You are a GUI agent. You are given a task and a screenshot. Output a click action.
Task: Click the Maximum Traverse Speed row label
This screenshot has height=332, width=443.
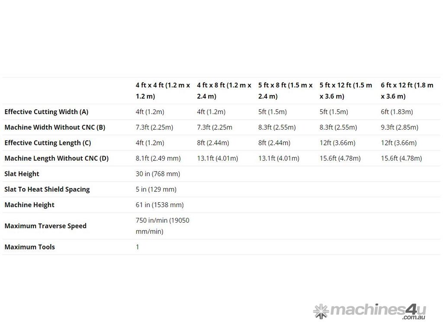coord(45,226)
